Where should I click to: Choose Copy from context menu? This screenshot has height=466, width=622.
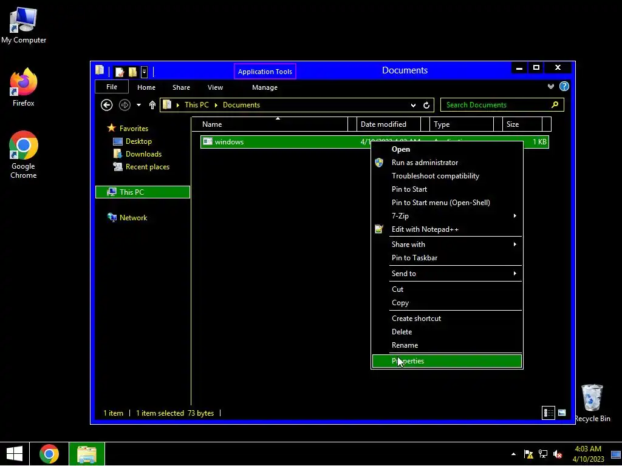447,303
